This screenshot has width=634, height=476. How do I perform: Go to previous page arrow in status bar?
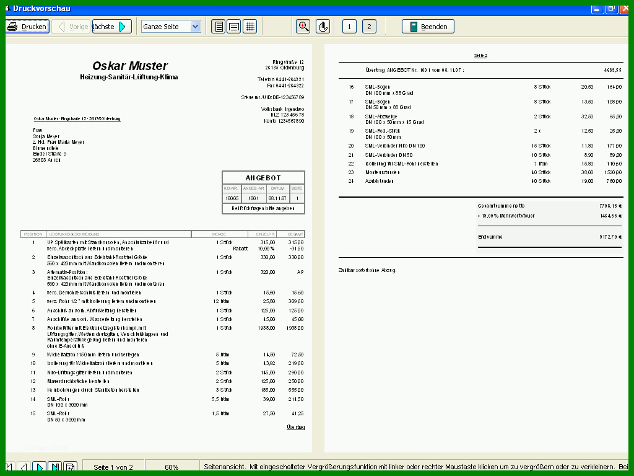point(24,467)
